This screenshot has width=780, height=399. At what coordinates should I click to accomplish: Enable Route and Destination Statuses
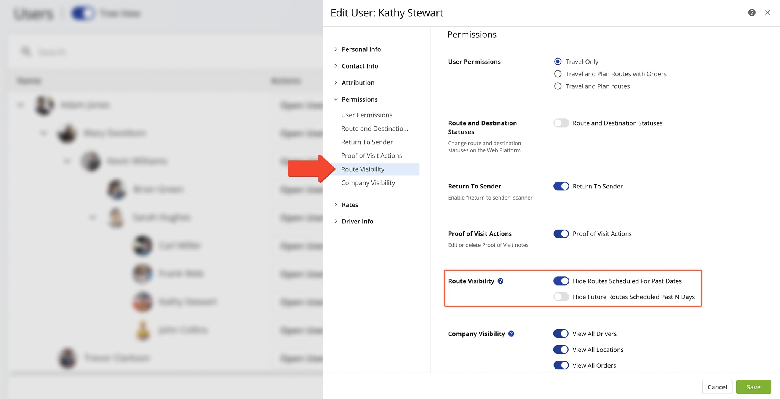pos(561,123)
